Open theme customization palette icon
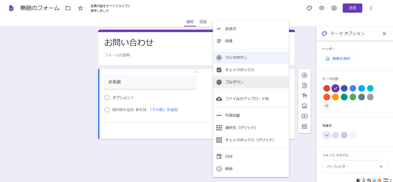 tap(309, 8)
